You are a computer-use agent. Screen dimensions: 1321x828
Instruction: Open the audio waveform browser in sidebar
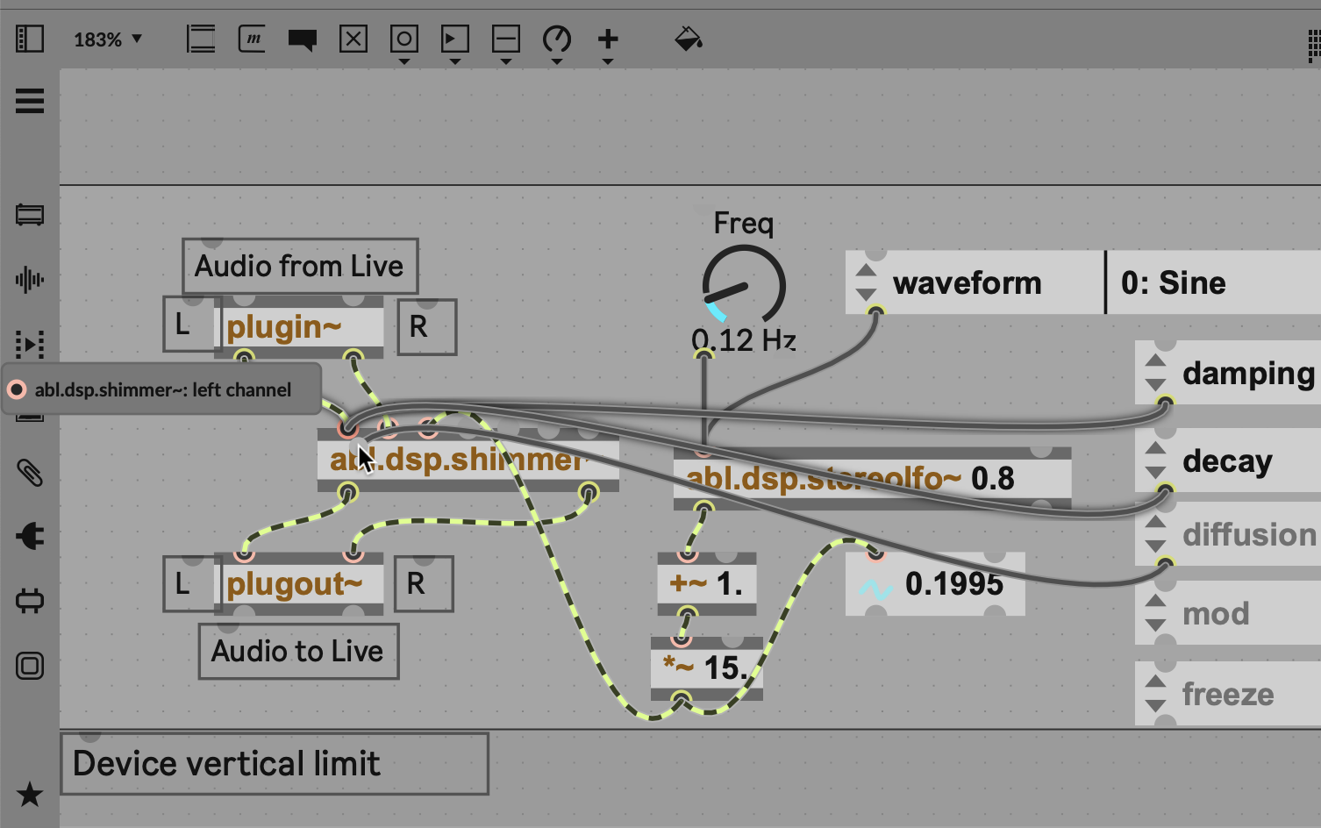[30, 280]
